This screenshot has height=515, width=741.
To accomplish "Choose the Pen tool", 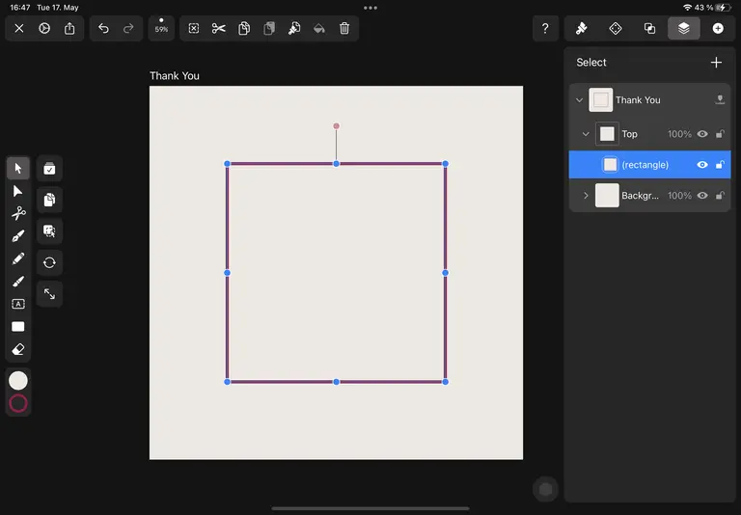I will click(x=18, y=235).
